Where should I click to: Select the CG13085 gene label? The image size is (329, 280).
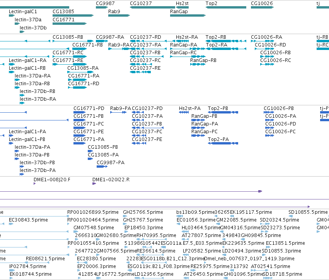coord(63,12)
